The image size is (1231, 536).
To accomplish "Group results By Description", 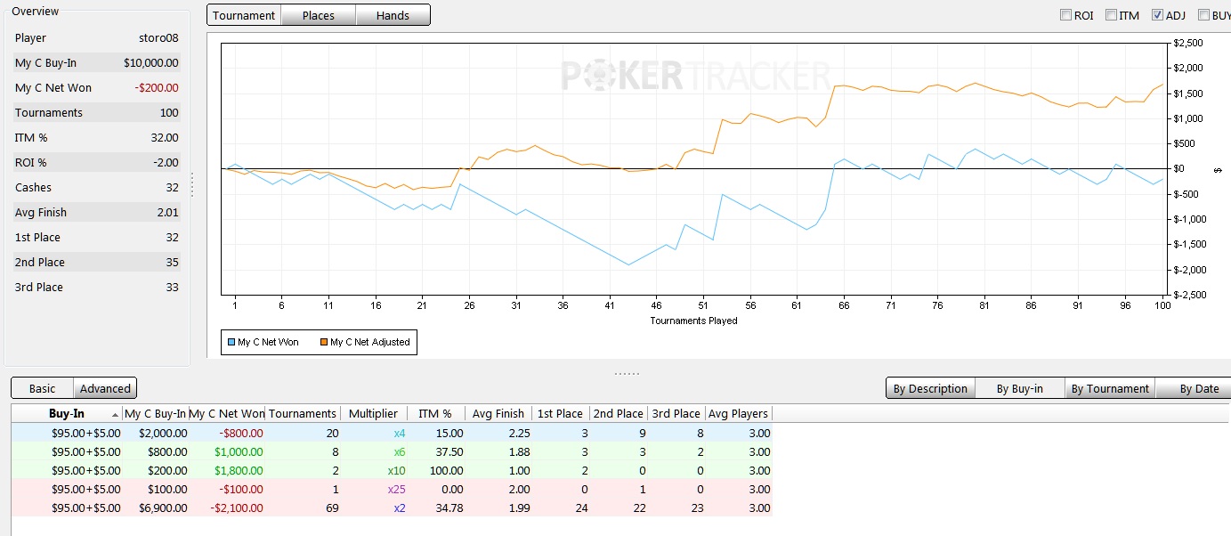I will [930, 388].
